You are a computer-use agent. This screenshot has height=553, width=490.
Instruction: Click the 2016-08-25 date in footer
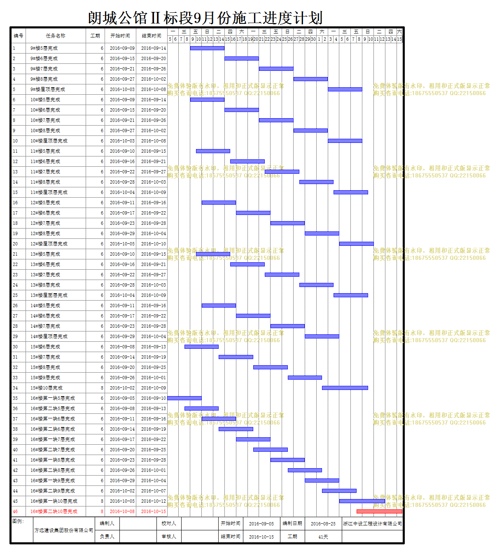coord(323,524)
